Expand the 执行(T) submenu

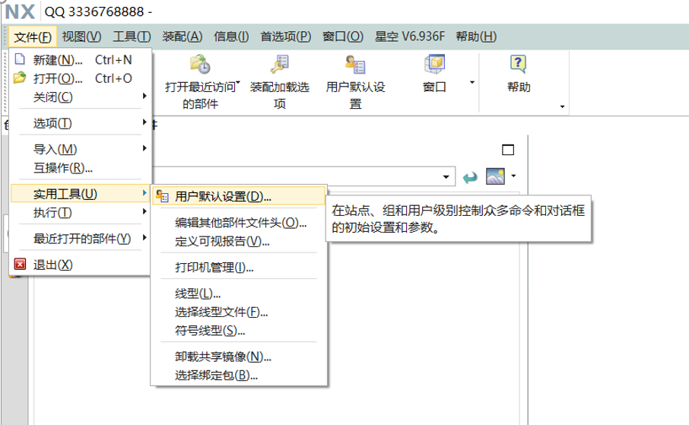coord(82,213)
